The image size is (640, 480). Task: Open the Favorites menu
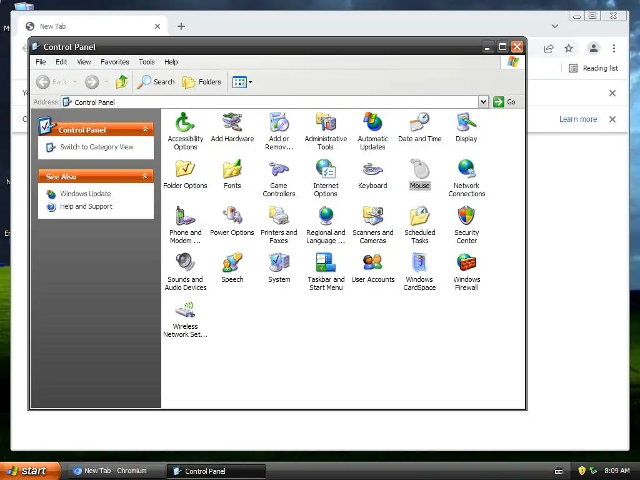click(115, 62)
